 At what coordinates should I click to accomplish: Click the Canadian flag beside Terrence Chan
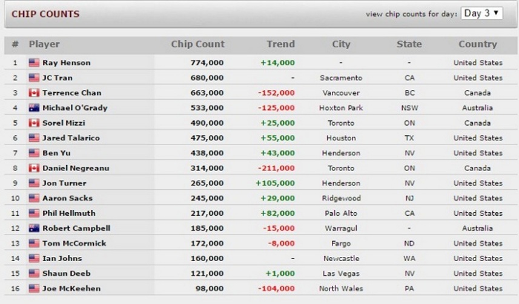click(x=34, y=93)
